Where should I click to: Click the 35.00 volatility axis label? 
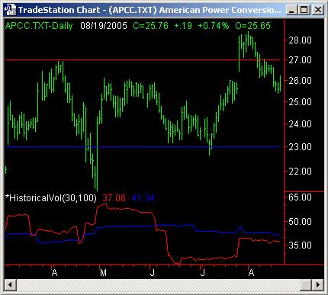[x=300, y=245]
